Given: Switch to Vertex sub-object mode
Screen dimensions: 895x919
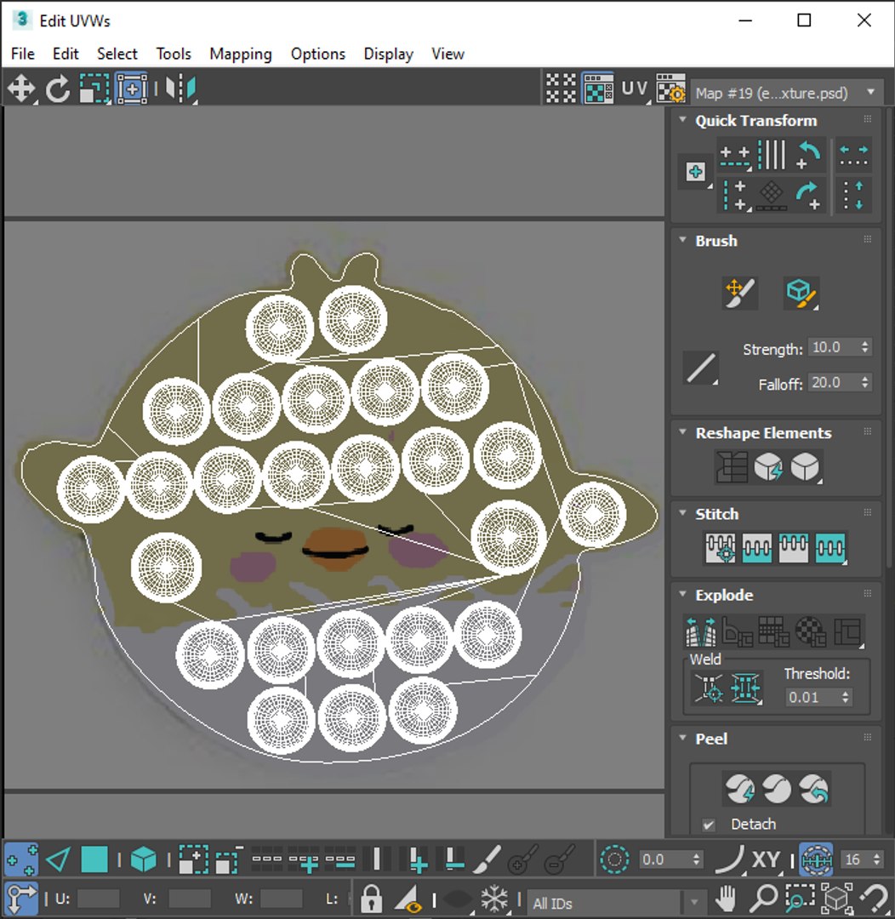Looking at the screenshot, I should tap(21, 859).
